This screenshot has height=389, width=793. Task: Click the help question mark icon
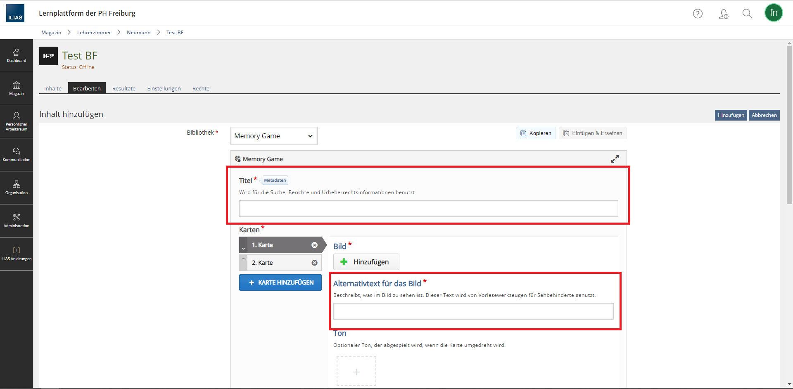point(698,14)
